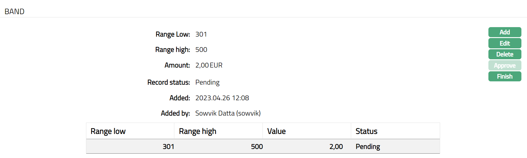
Task: Click the Add button
Action: click(505, 32)
